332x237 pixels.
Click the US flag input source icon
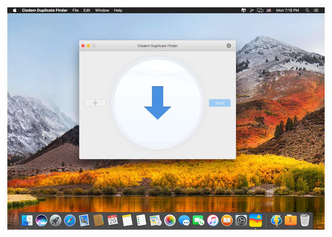pyautogui.click(x=269, y=10)
